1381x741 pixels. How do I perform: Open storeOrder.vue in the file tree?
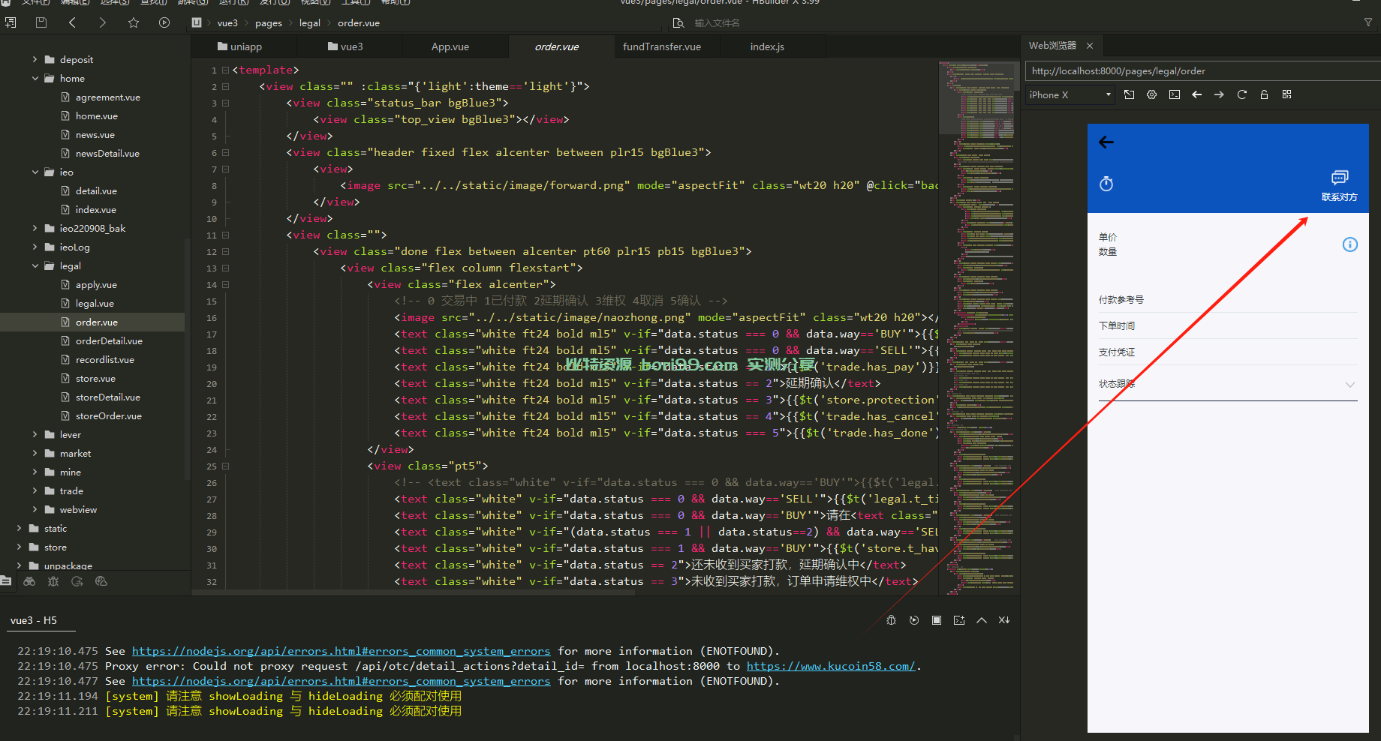pyautogui.click(x=108, y=415)
